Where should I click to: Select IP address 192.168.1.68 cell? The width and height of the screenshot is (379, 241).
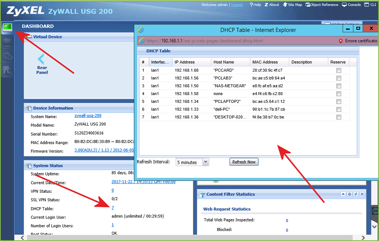[x=187, y=71]
